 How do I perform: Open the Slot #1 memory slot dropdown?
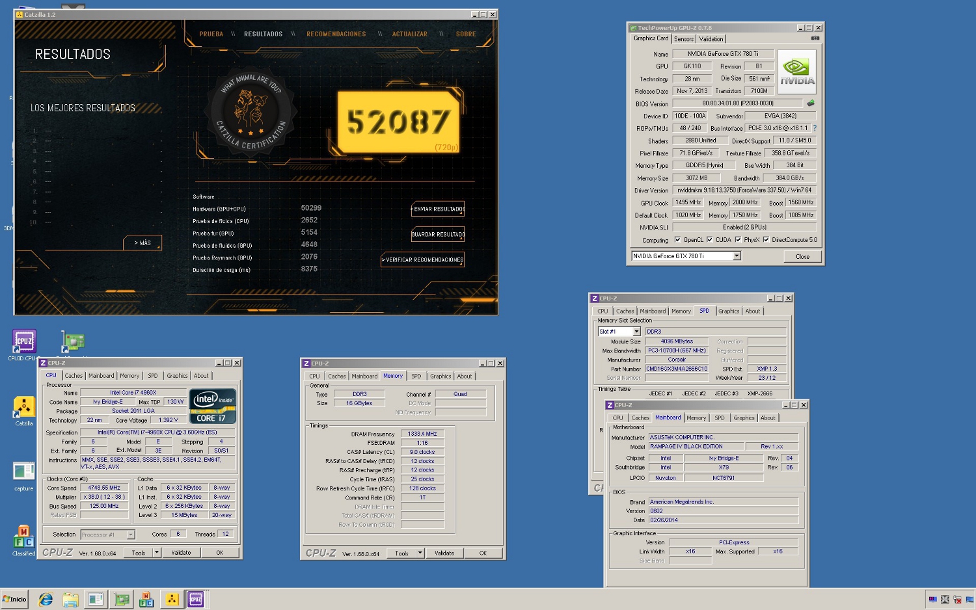[x=636, y=332]
